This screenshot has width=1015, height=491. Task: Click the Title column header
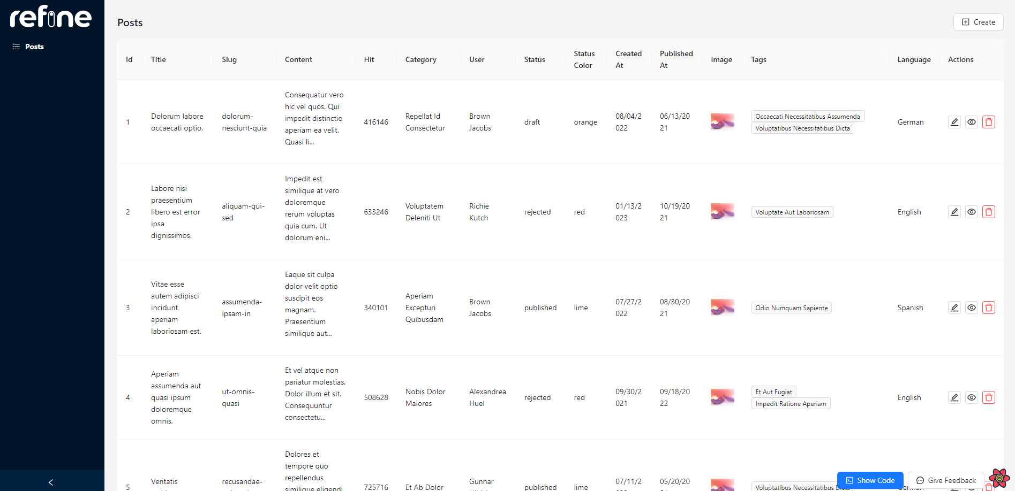(x=159, y=59)
